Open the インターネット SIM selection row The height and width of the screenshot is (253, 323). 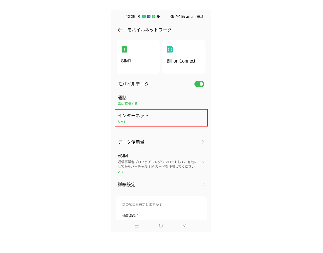pyautogui.click(x=161, y=118)
